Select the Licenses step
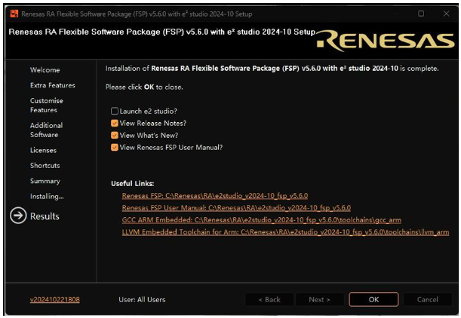This screenshot has height=318, width=461. pyautogui.click(x=43, y=150)
